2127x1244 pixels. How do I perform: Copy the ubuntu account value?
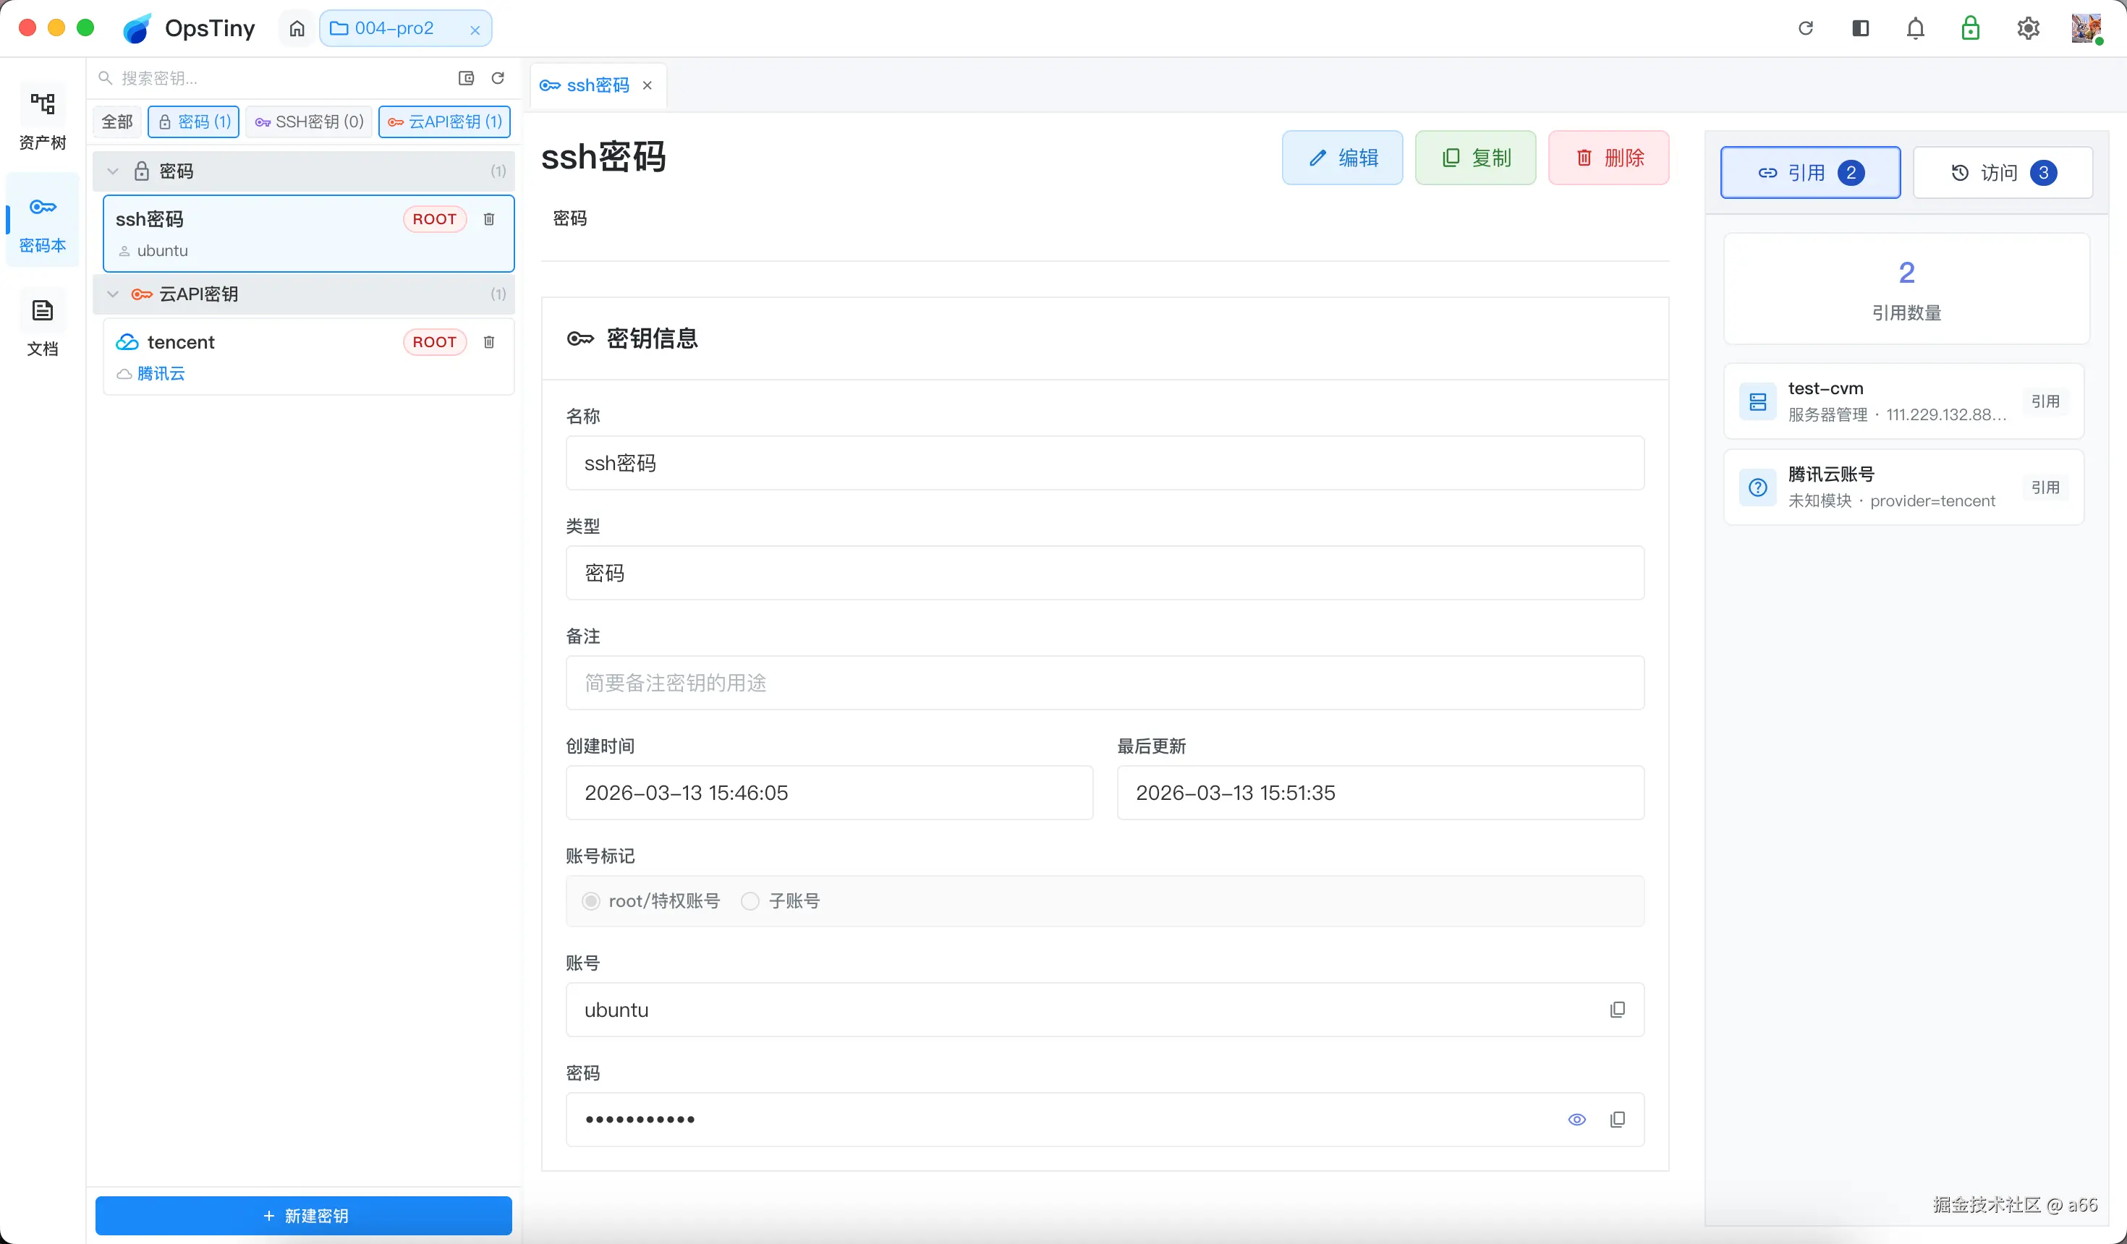(x=1616, y=1010)
